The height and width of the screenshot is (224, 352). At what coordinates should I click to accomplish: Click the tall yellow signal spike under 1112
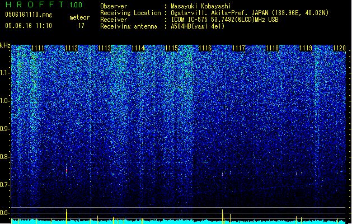coord(66,216)
